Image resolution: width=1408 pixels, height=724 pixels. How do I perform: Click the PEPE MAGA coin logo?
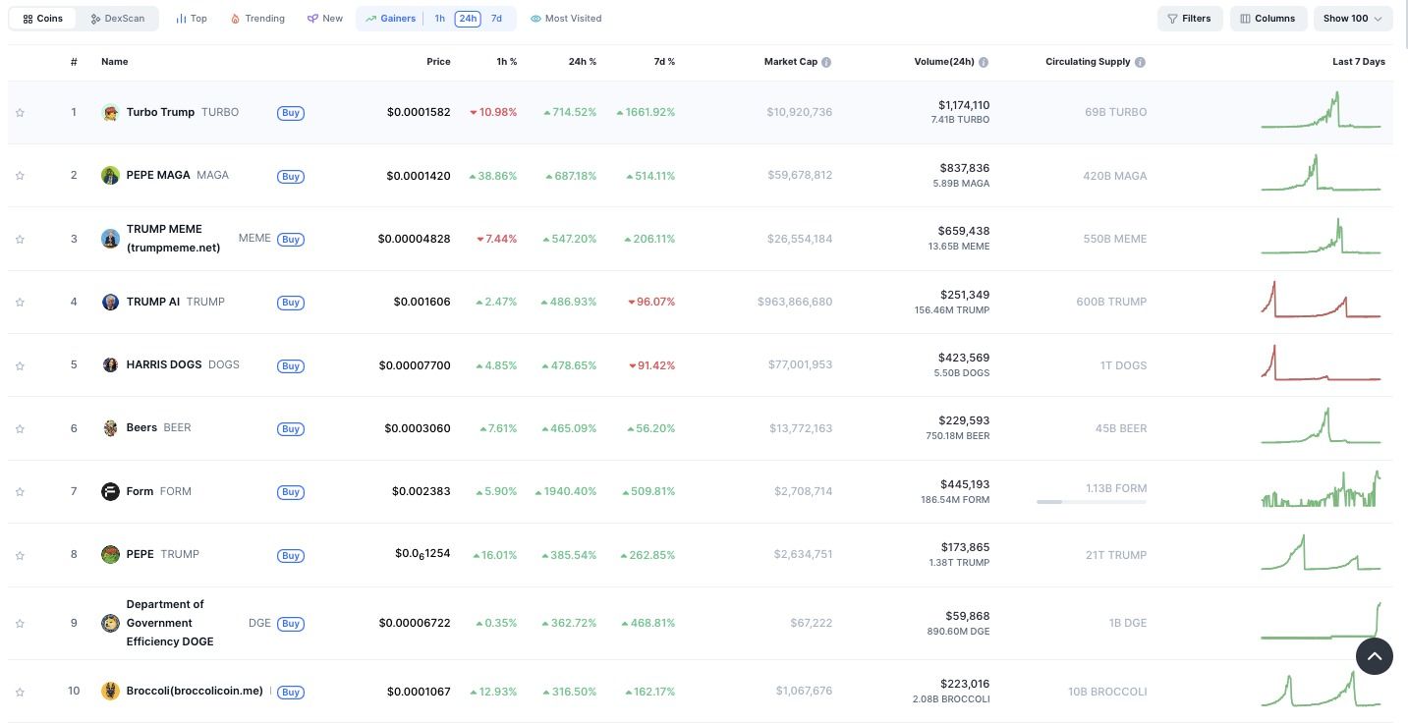click(111, 176)
